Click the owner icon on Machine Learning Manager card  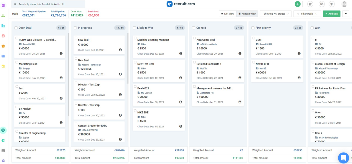(x=181, y=53)
